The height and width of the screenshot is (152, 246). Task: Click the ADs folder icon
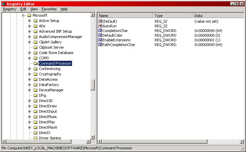click(x=36, y=26)
